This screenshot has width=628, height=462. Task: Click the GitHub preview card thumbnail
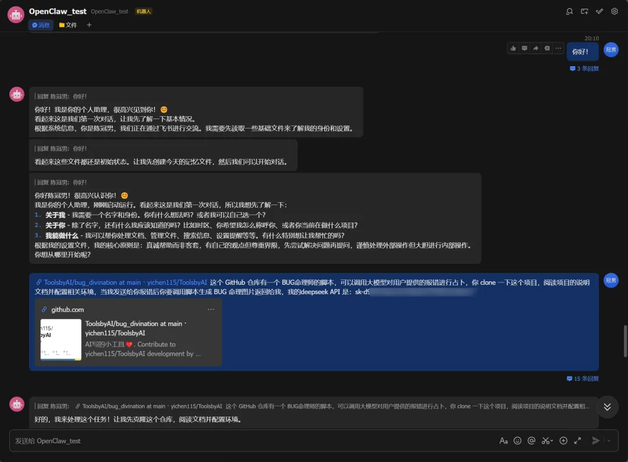(61, 339)
